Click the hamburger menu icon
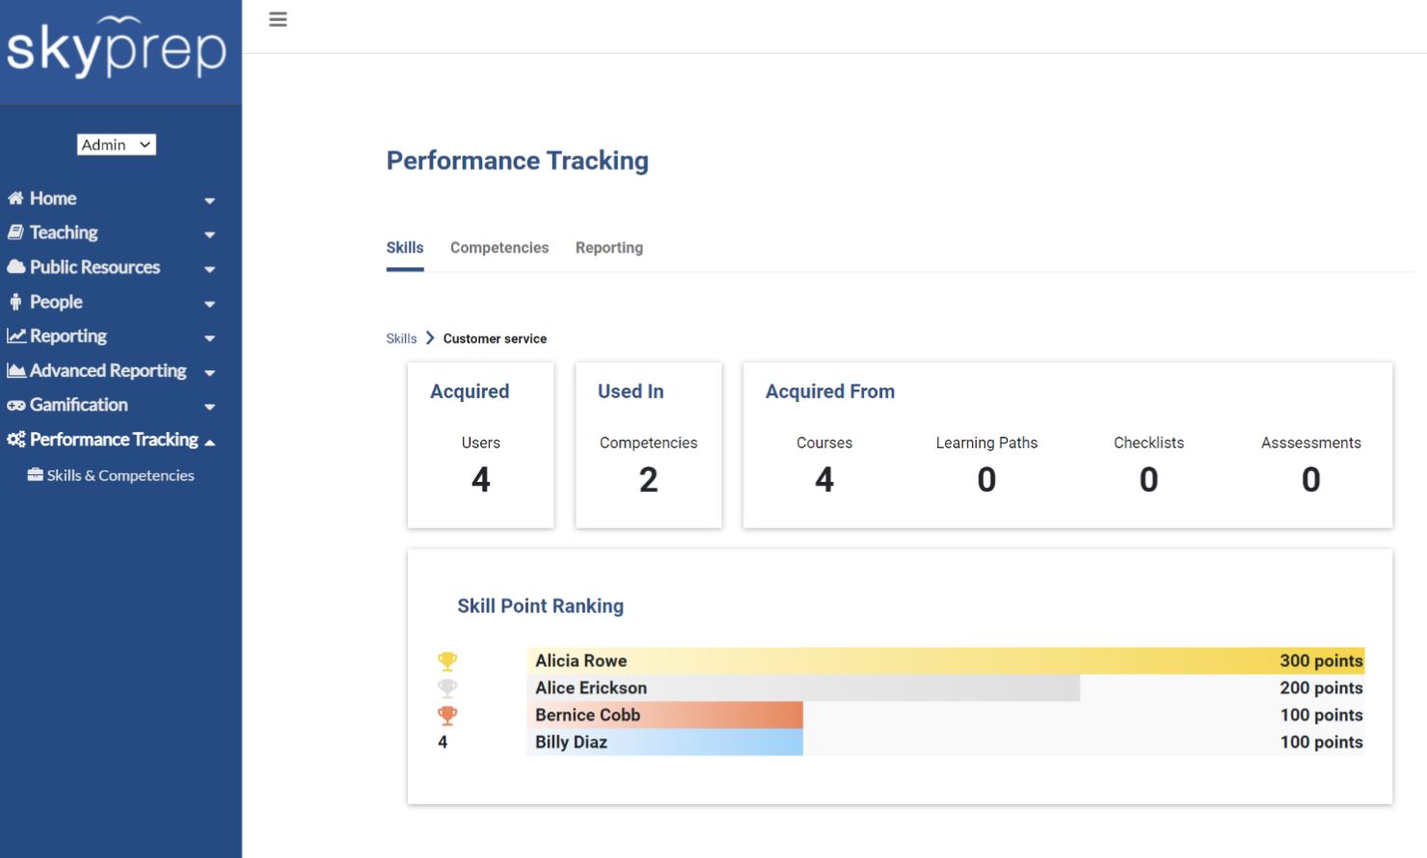Viewport: 1427px width, 858px height. (278, 19)
